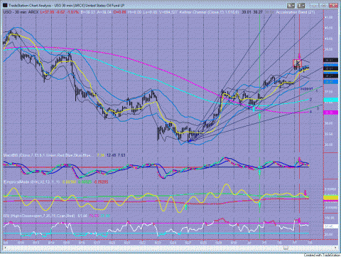This screenshot has height=257, width=341.
Task: Click the yellow value tag on EmpiricalMode axis
Action: [x=330, y=197]
